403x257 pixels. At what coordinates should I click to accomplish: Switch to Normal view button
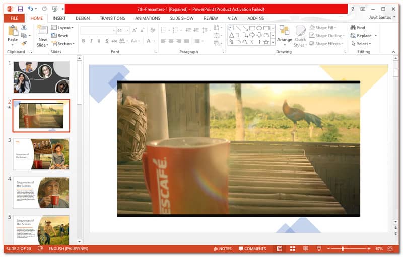click(x=280, y=249)
